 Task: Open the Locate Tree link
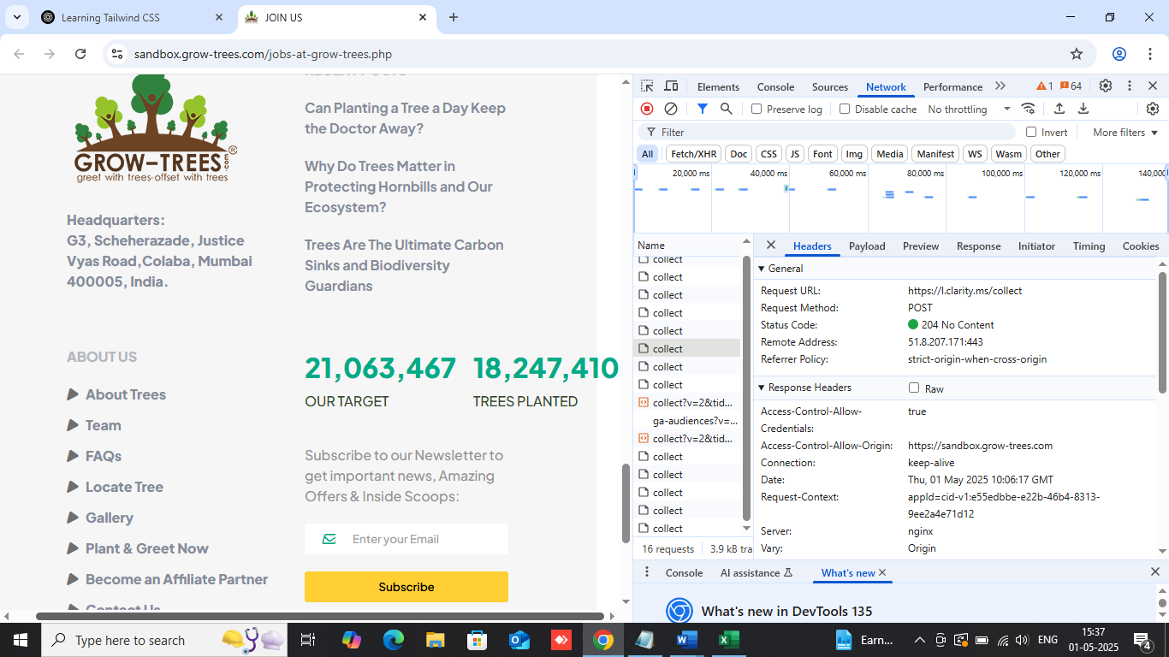click(124, 487)
